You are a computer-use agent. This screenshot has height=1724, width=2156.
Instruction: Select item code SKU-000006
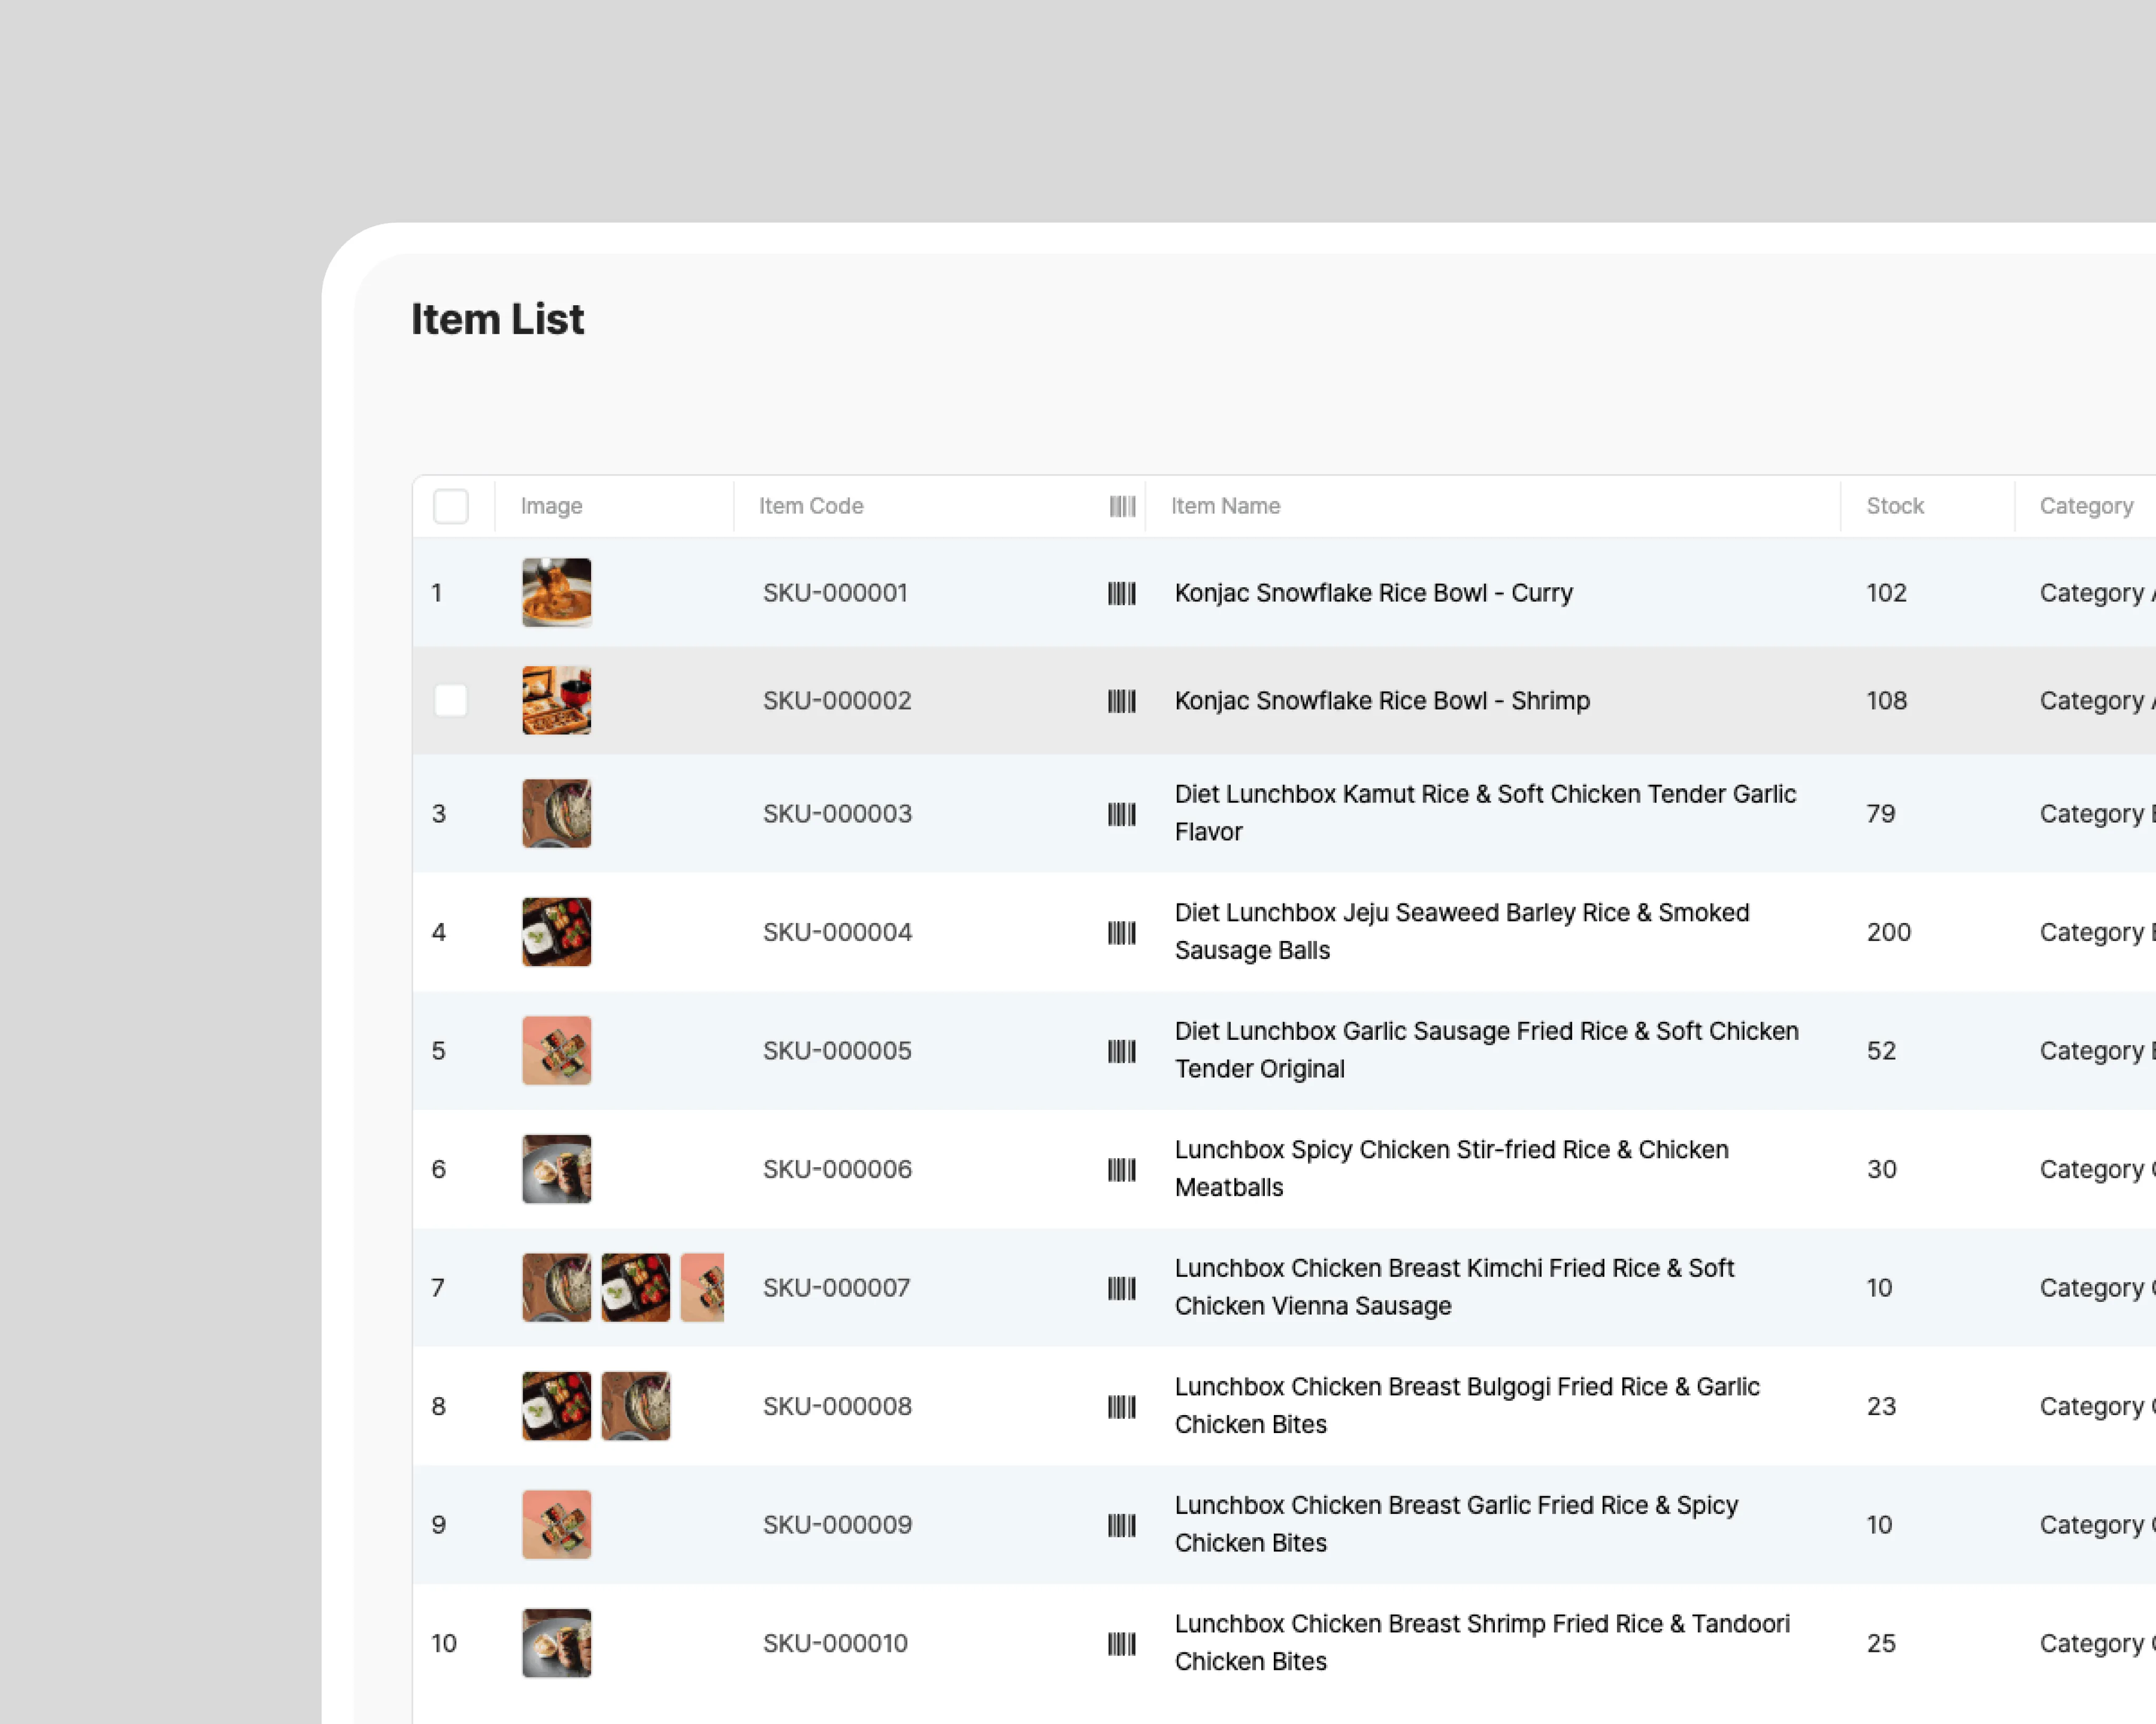[x=838, y=1169]
